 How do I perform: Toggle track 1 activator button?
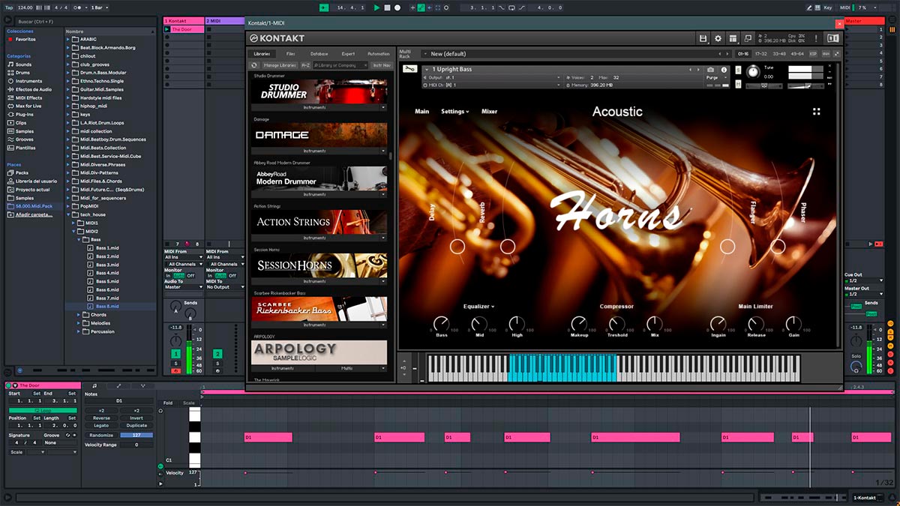pyautogui.click(x=176, y=354)
